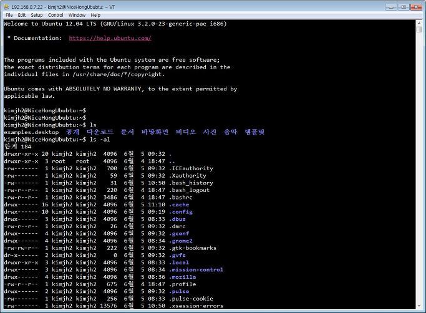Click the .pulse-cookie file entry
The width and height of the screenshot is (426, 313).
pyautogui.click(x=191, y=299)
